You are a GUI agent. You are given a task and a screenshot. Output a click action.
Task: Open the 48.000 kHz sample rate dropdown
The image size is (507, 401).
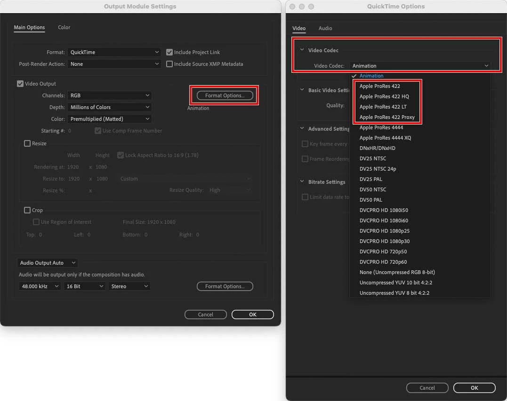tap(40, 286)
